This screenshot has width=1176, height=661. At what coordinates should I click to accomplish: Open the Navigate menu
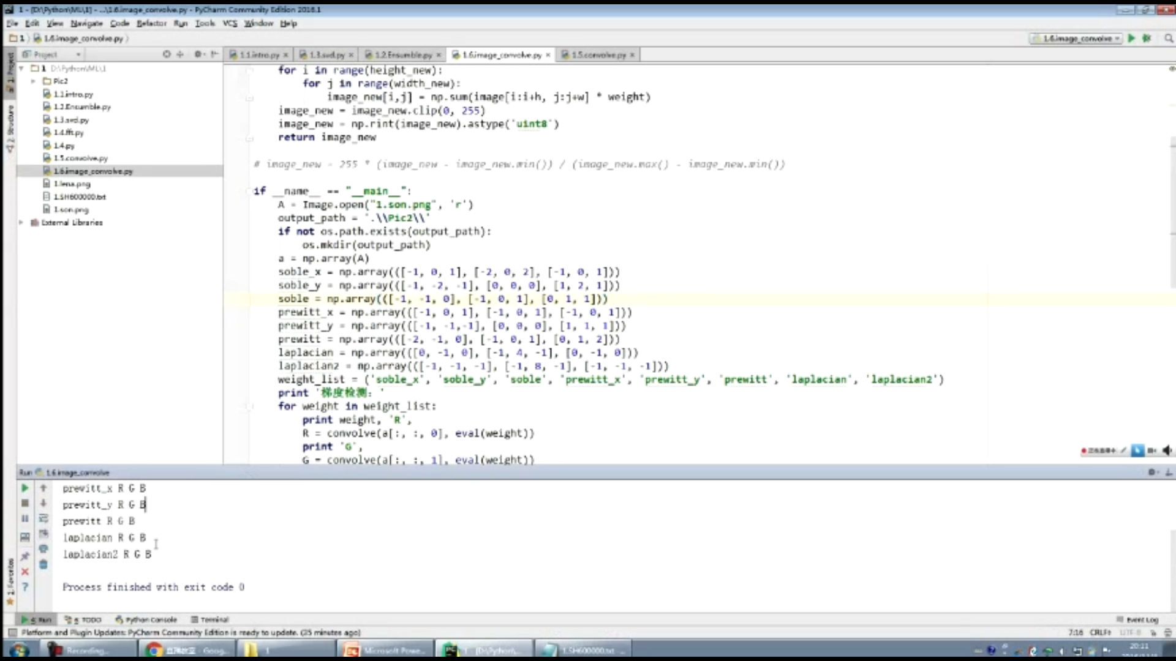pos(86,23)
